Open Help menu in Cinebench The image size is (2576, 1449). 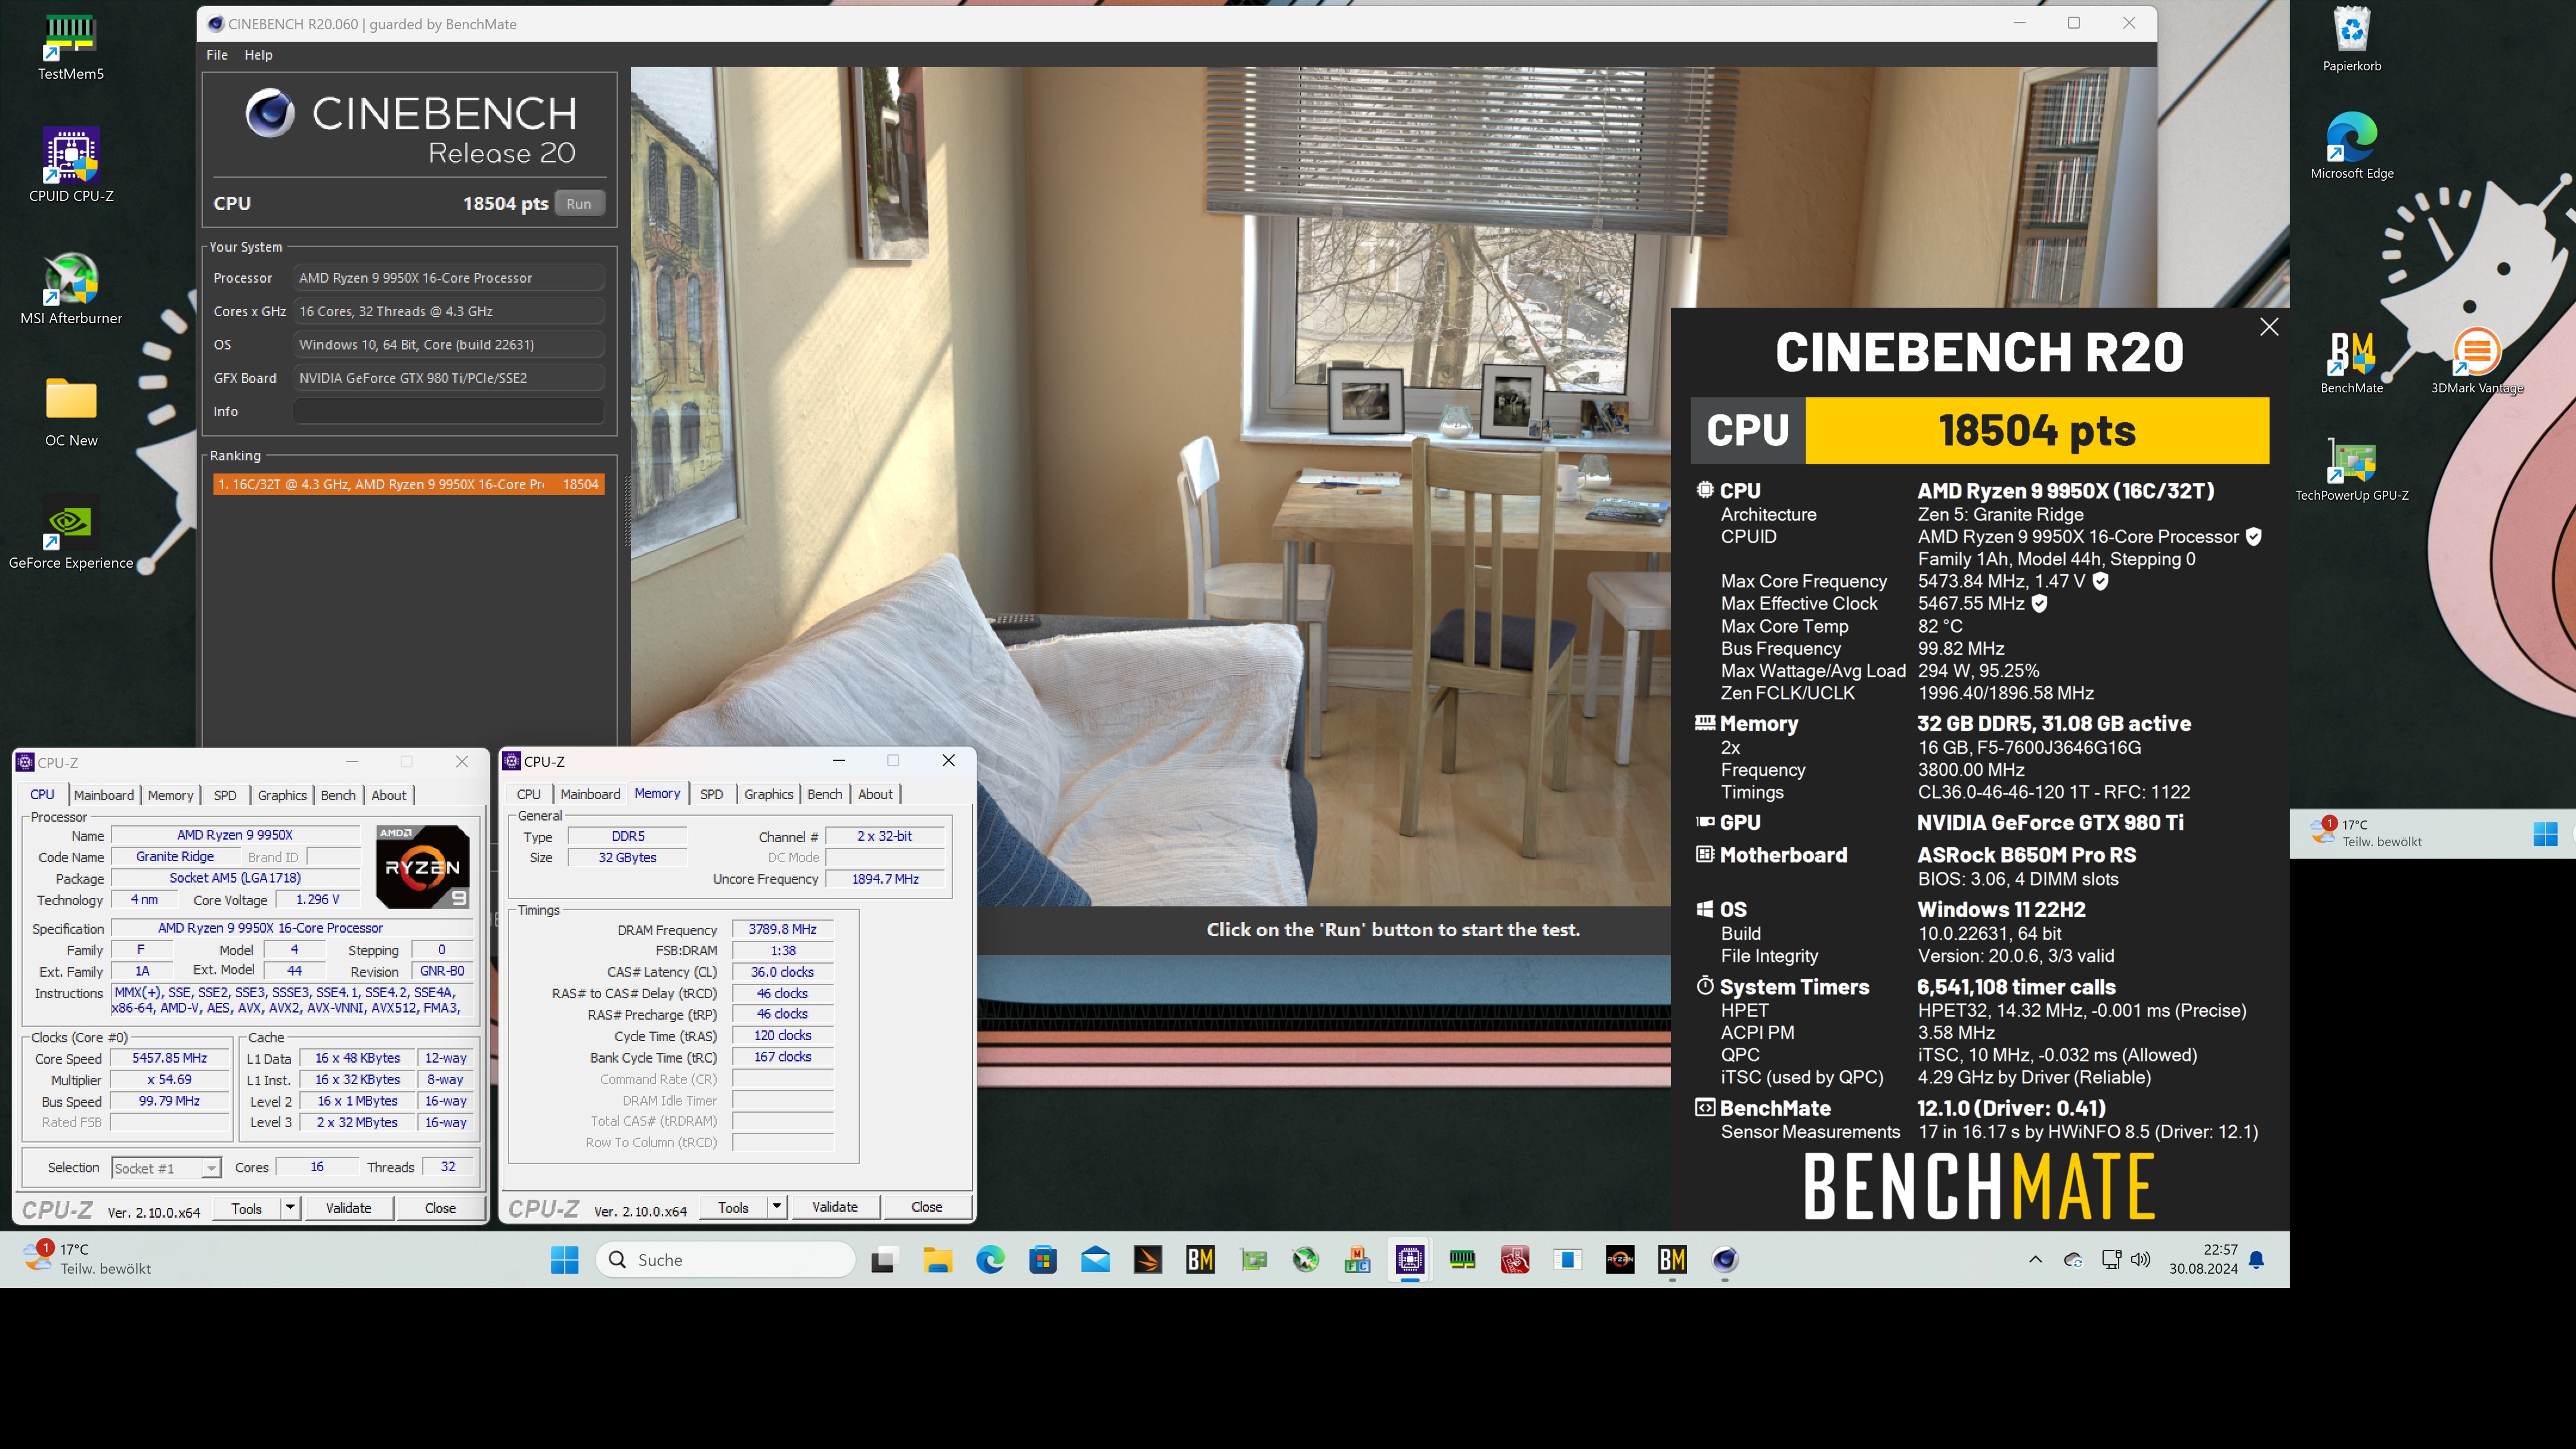pos(258,55)
